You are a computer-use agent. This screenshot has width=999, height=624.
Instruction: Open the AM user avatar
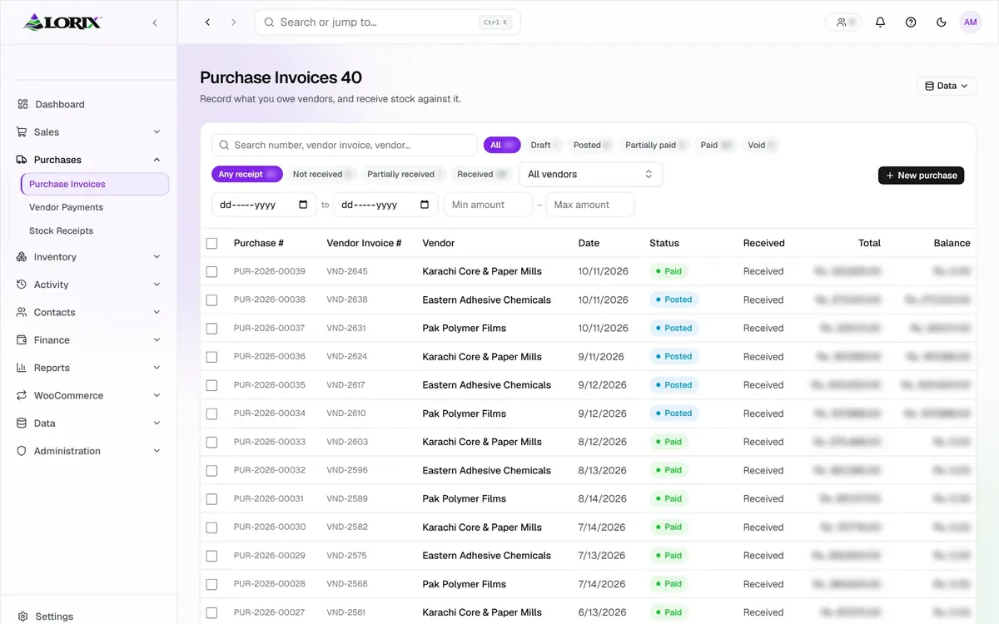click(x=971, y=22)
